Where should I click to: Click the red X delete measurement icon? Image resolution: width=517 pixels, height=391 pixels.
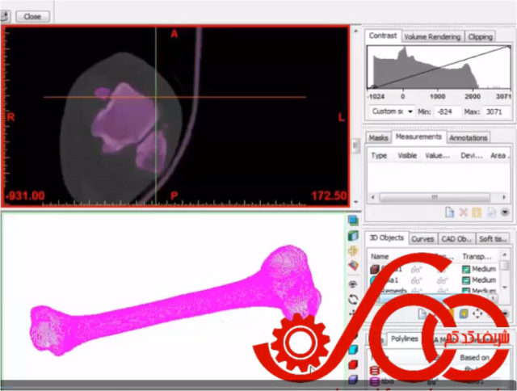coord(463,212)
